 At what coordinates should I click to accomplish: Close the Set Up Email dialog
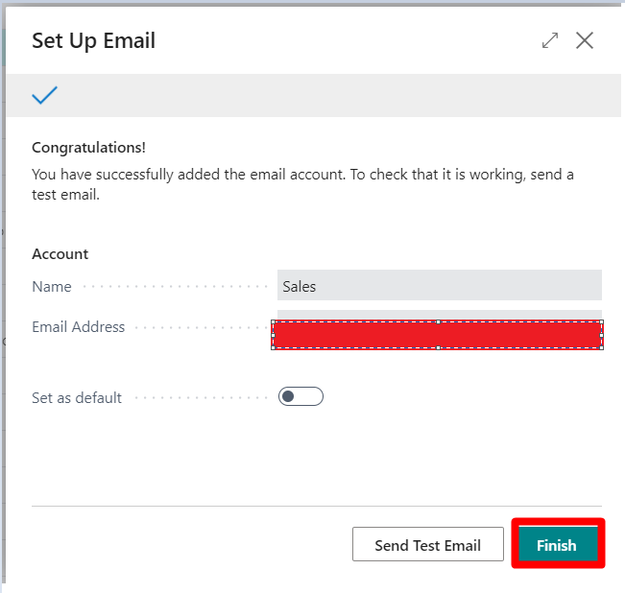[x=585, y=40]
